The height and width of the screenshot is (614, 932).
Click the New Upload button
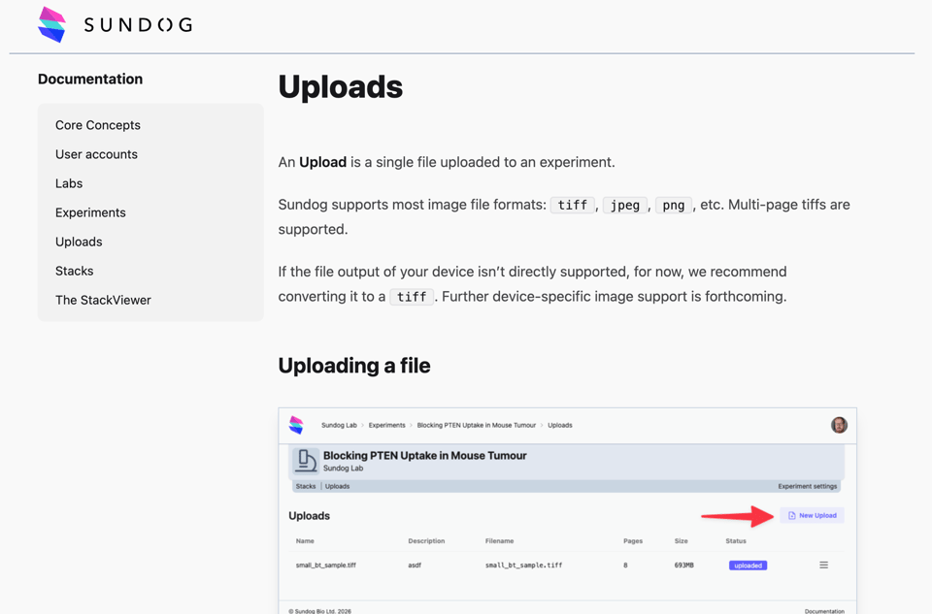pyautogui.click(x=813, y=515)
